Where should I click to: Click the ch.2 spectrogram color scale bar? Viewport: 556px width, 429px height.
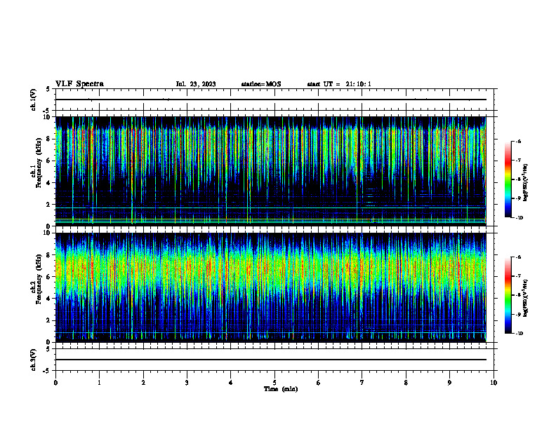508,295
